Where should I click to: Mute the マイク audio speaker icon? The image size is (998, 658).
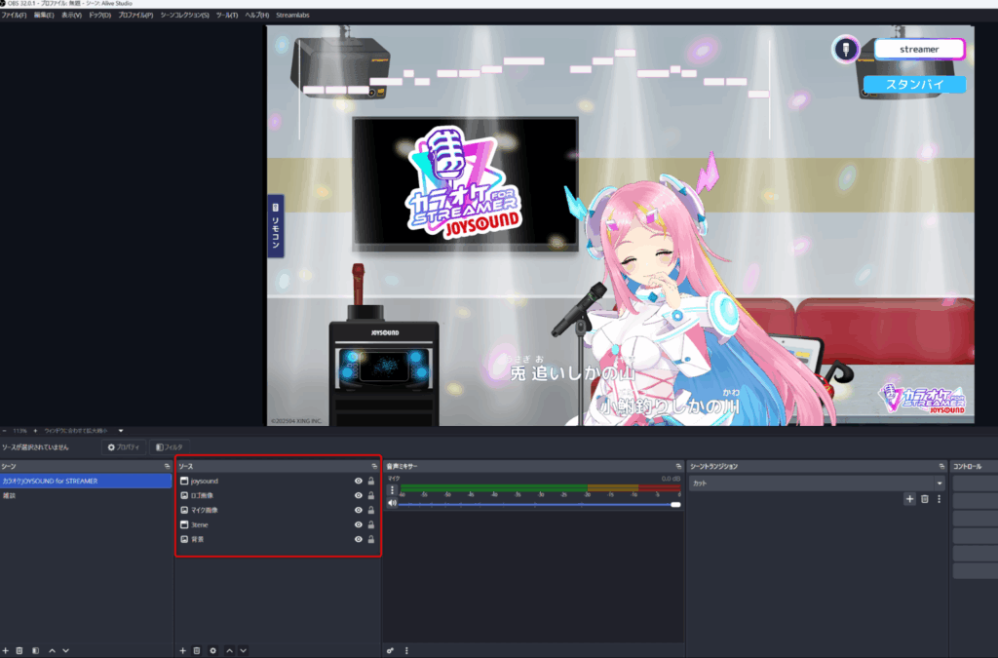(393, 504)
